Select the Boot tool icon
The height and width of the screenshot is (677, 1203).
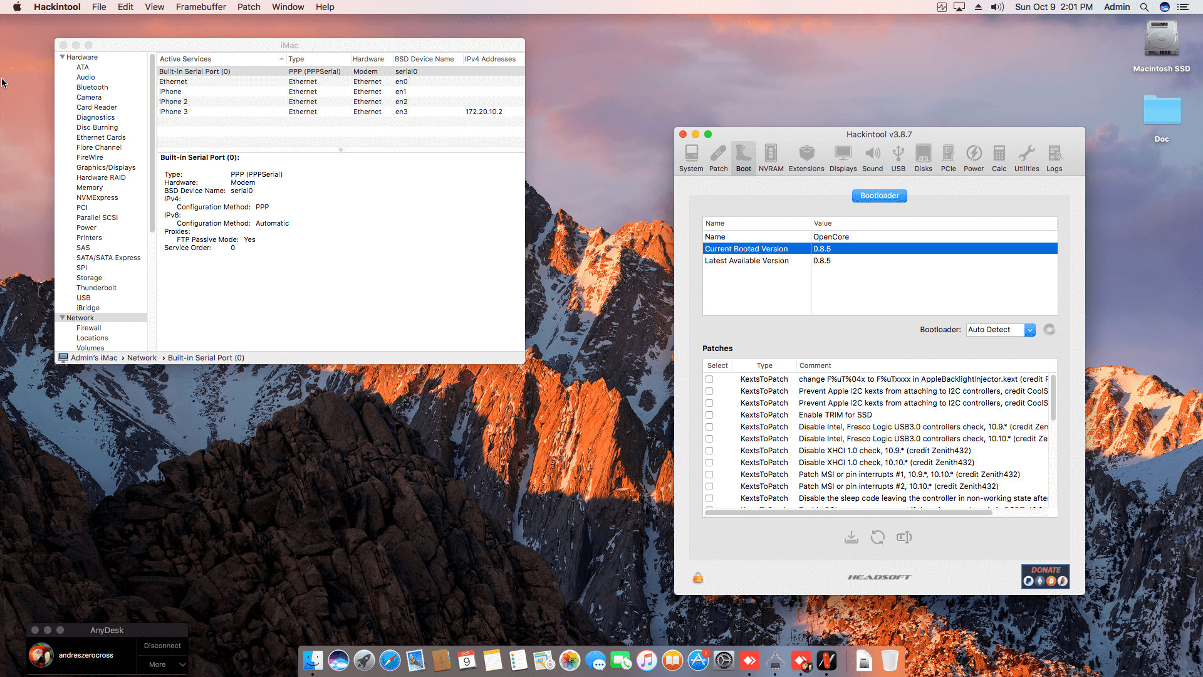pyautogui.click(x=744, y=158)
